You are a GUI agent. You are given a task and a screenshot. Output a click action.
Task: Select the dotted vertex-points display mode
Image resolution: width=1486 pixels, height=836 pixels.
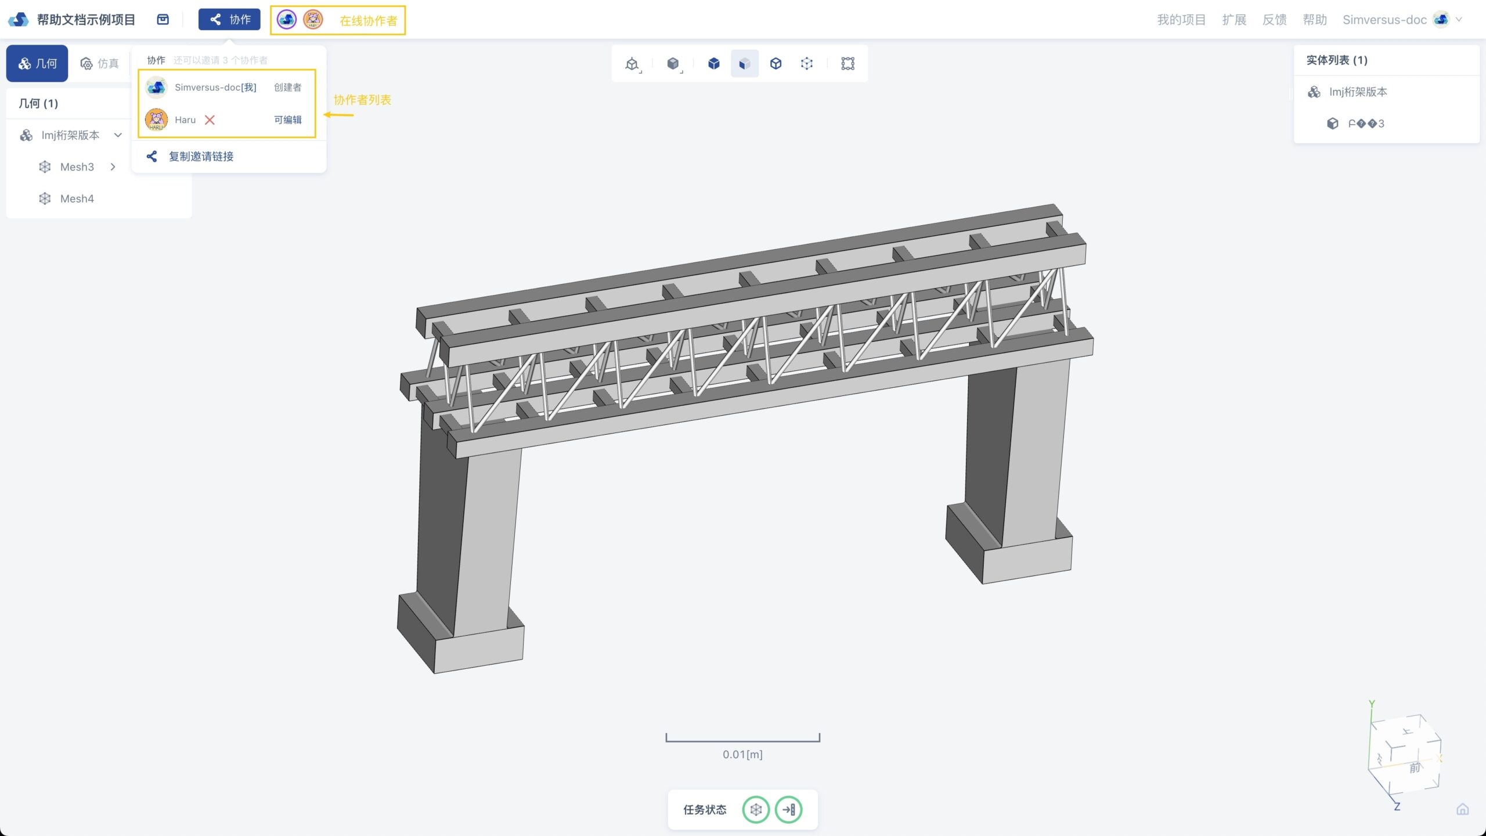pos(806,63)
